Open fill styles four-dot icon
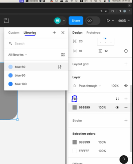 point(117,99)
